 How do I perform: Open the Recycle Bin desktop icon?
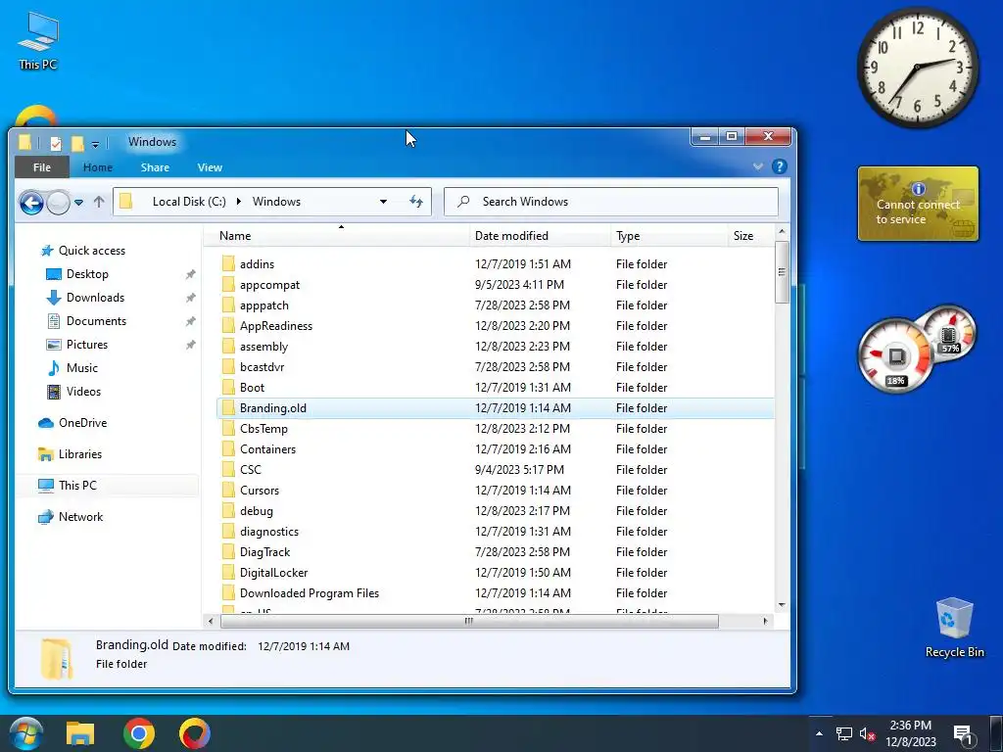[x=954, y=628]
